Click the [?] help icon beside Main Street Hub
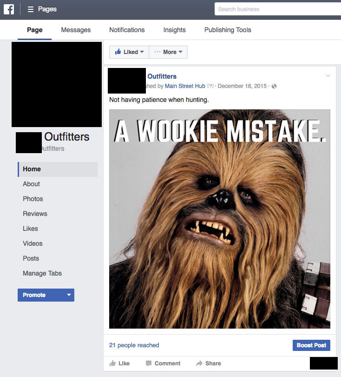Image resolution: width=341 pixels, height=377 pixels. tap(210, 86)
